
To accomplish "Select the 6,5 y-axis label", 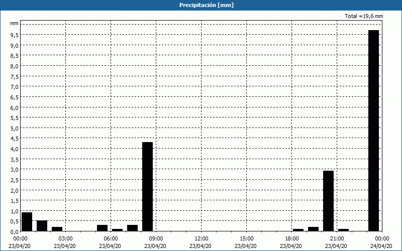I will pyautogui.click(x=15, y=97).
